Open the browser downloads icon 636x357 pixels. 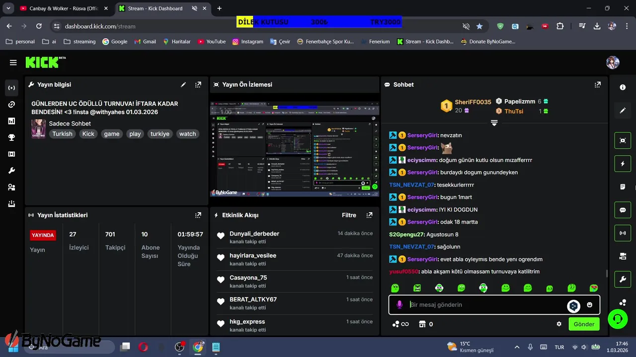(597, 26)
